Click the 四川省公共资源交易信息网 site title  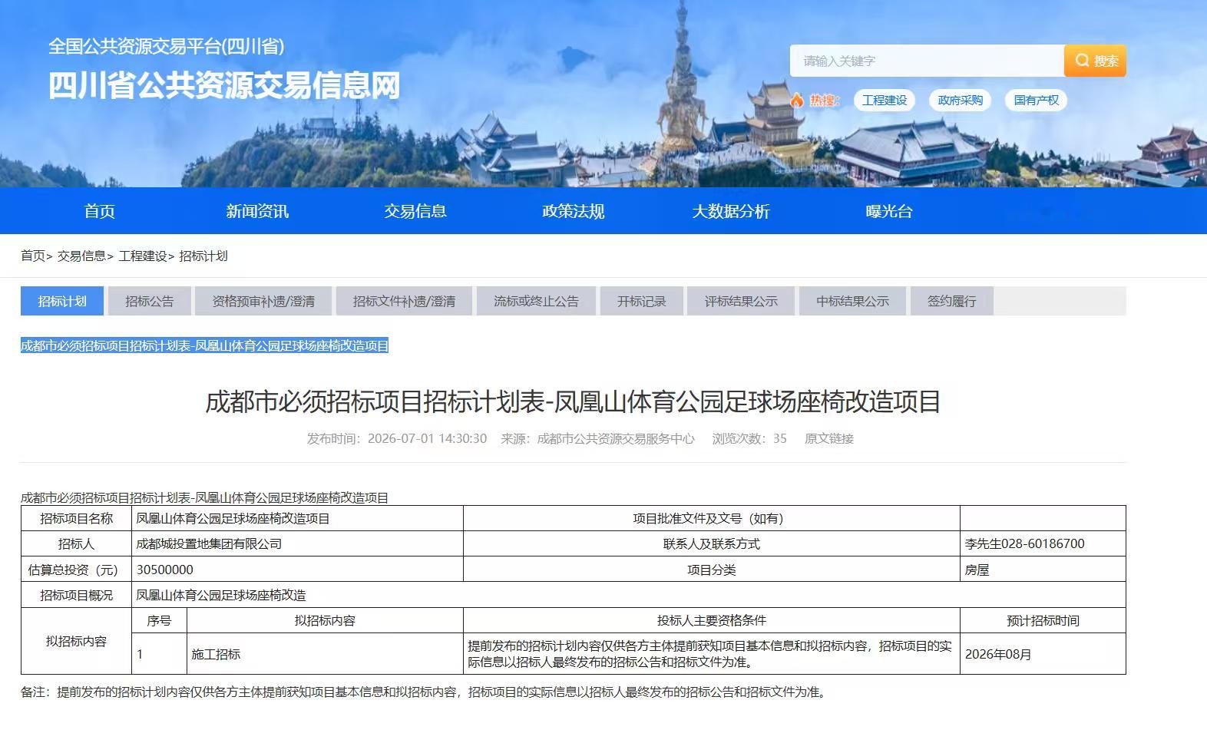point(225,85)
